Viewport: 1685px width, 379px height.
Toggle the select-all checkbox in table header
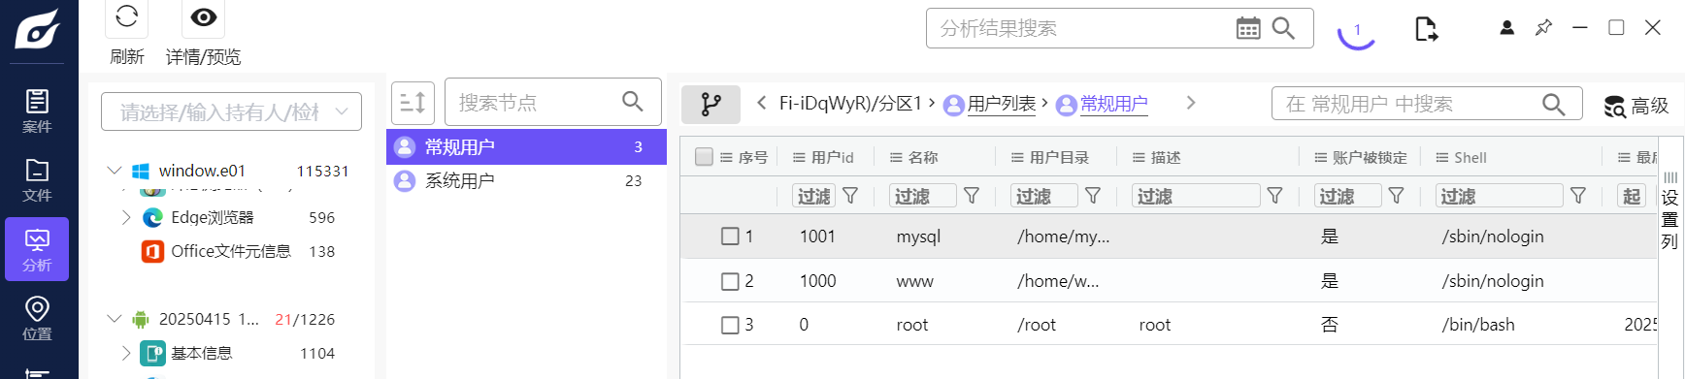coord(705,157)
